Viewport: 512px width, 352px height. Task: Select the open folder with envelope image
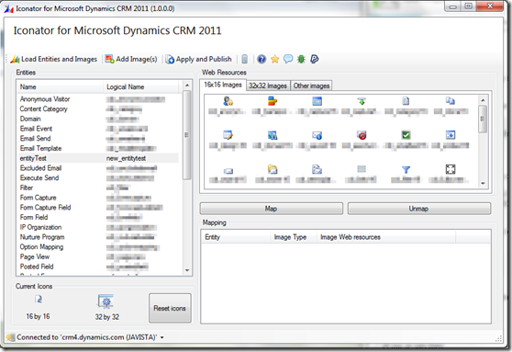click(x=273, y=169)
